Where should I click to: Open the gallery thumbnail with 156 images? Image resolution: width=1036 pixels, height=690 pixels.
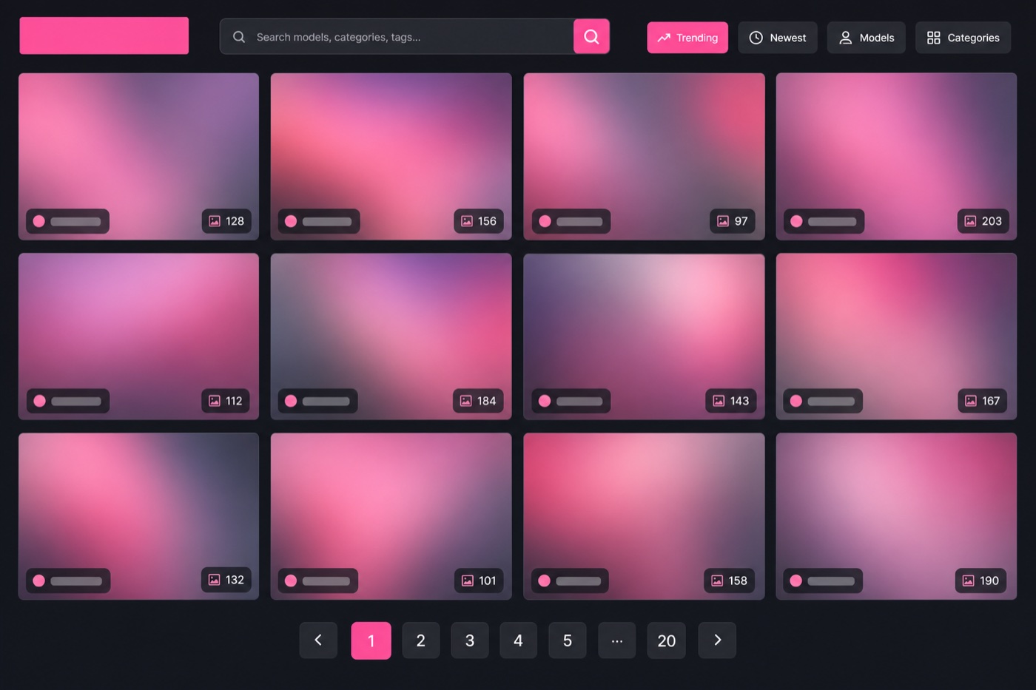391,156
